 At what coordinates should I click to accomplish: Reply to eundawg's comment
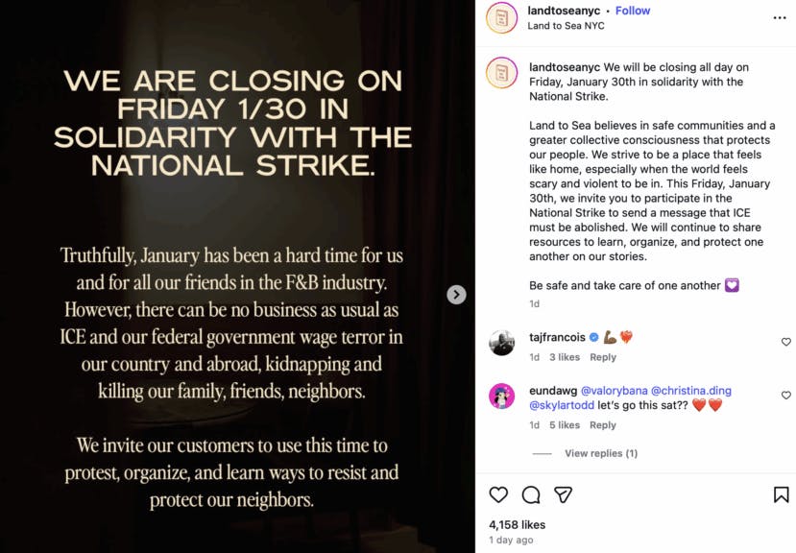tap(603, 425)
